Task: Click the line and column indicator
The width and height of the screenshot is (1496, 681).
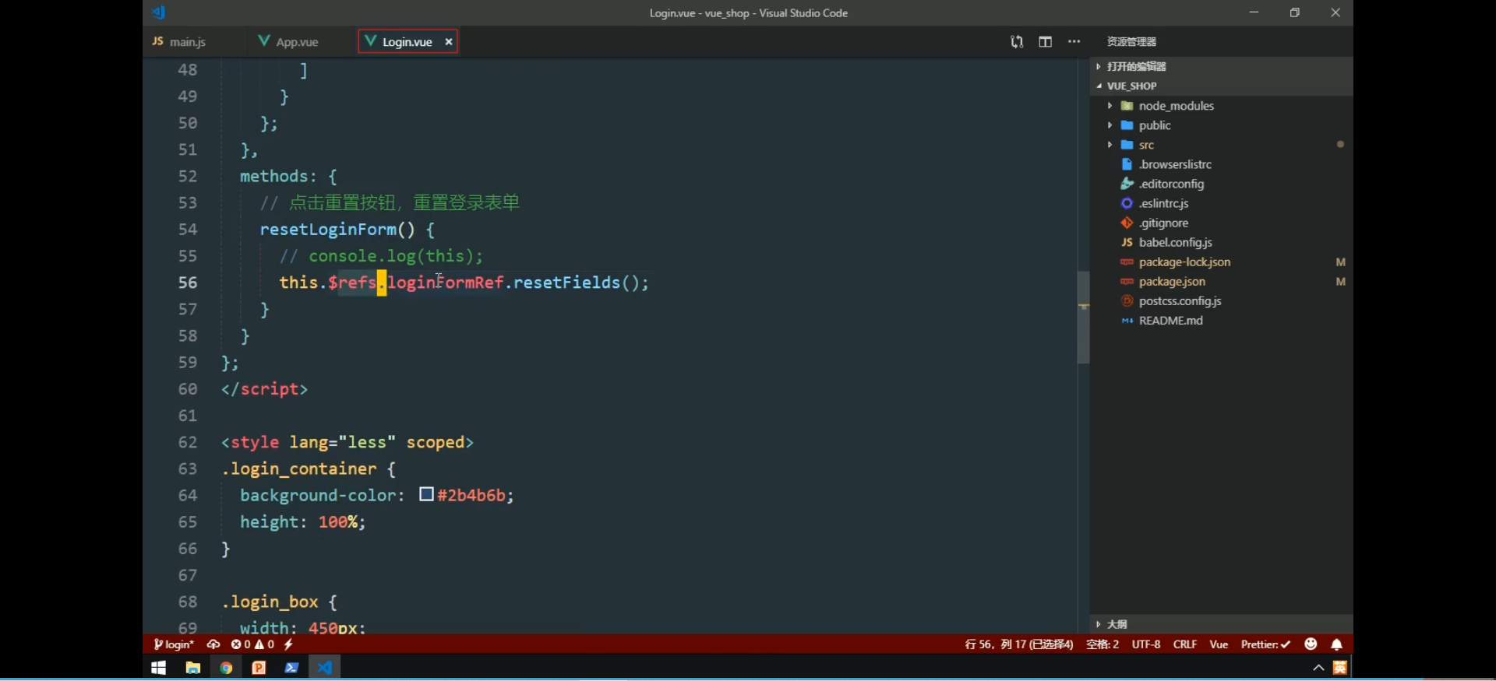Action: pyautogui.click(x=1018, y=644)
